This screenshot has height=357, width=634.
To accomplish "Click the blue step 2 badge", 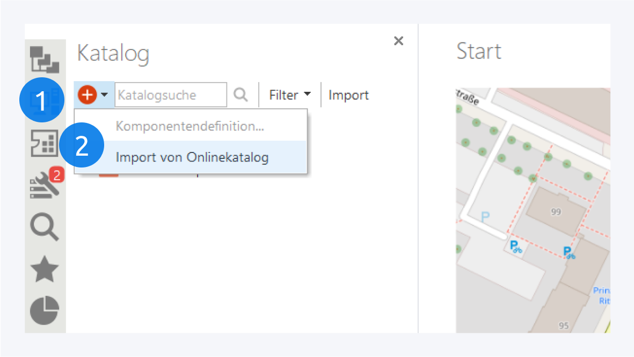I will coord(82,146).
